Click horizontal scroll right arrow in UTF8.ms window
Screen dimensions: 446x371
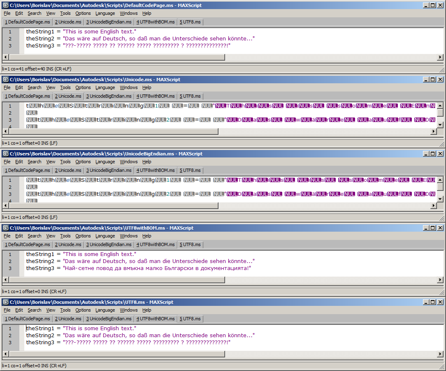pyautogui.click(x=440, y=354)
